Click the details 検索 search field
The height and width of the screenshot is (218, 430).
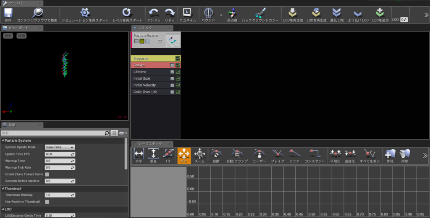pyautogui.click(x=55, y=133)
